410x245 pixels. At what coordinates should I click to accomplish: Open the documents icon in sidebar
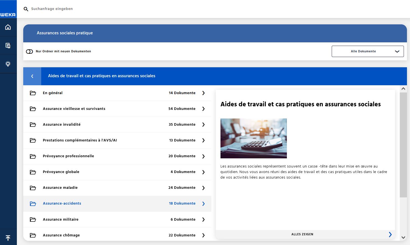point(8,45)
